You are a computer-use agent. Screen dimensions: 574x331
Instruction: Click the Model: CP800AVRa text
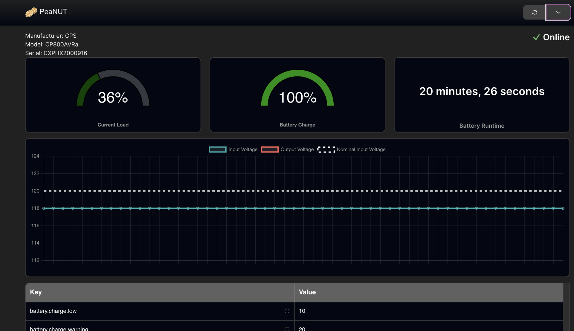click(52, 45)
